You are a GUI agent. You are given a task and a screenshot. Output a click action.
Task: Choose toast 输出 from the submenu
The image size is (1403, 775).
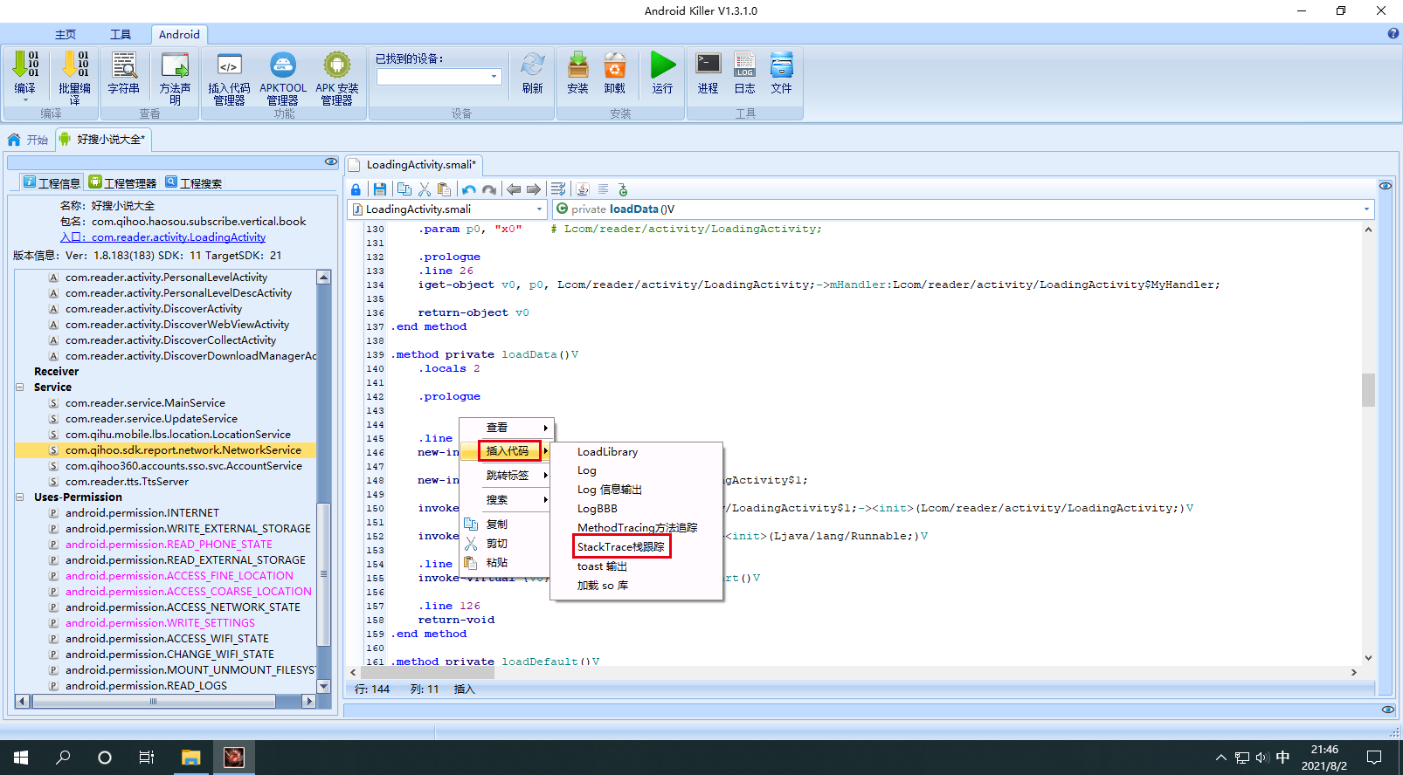click(602, 566)
